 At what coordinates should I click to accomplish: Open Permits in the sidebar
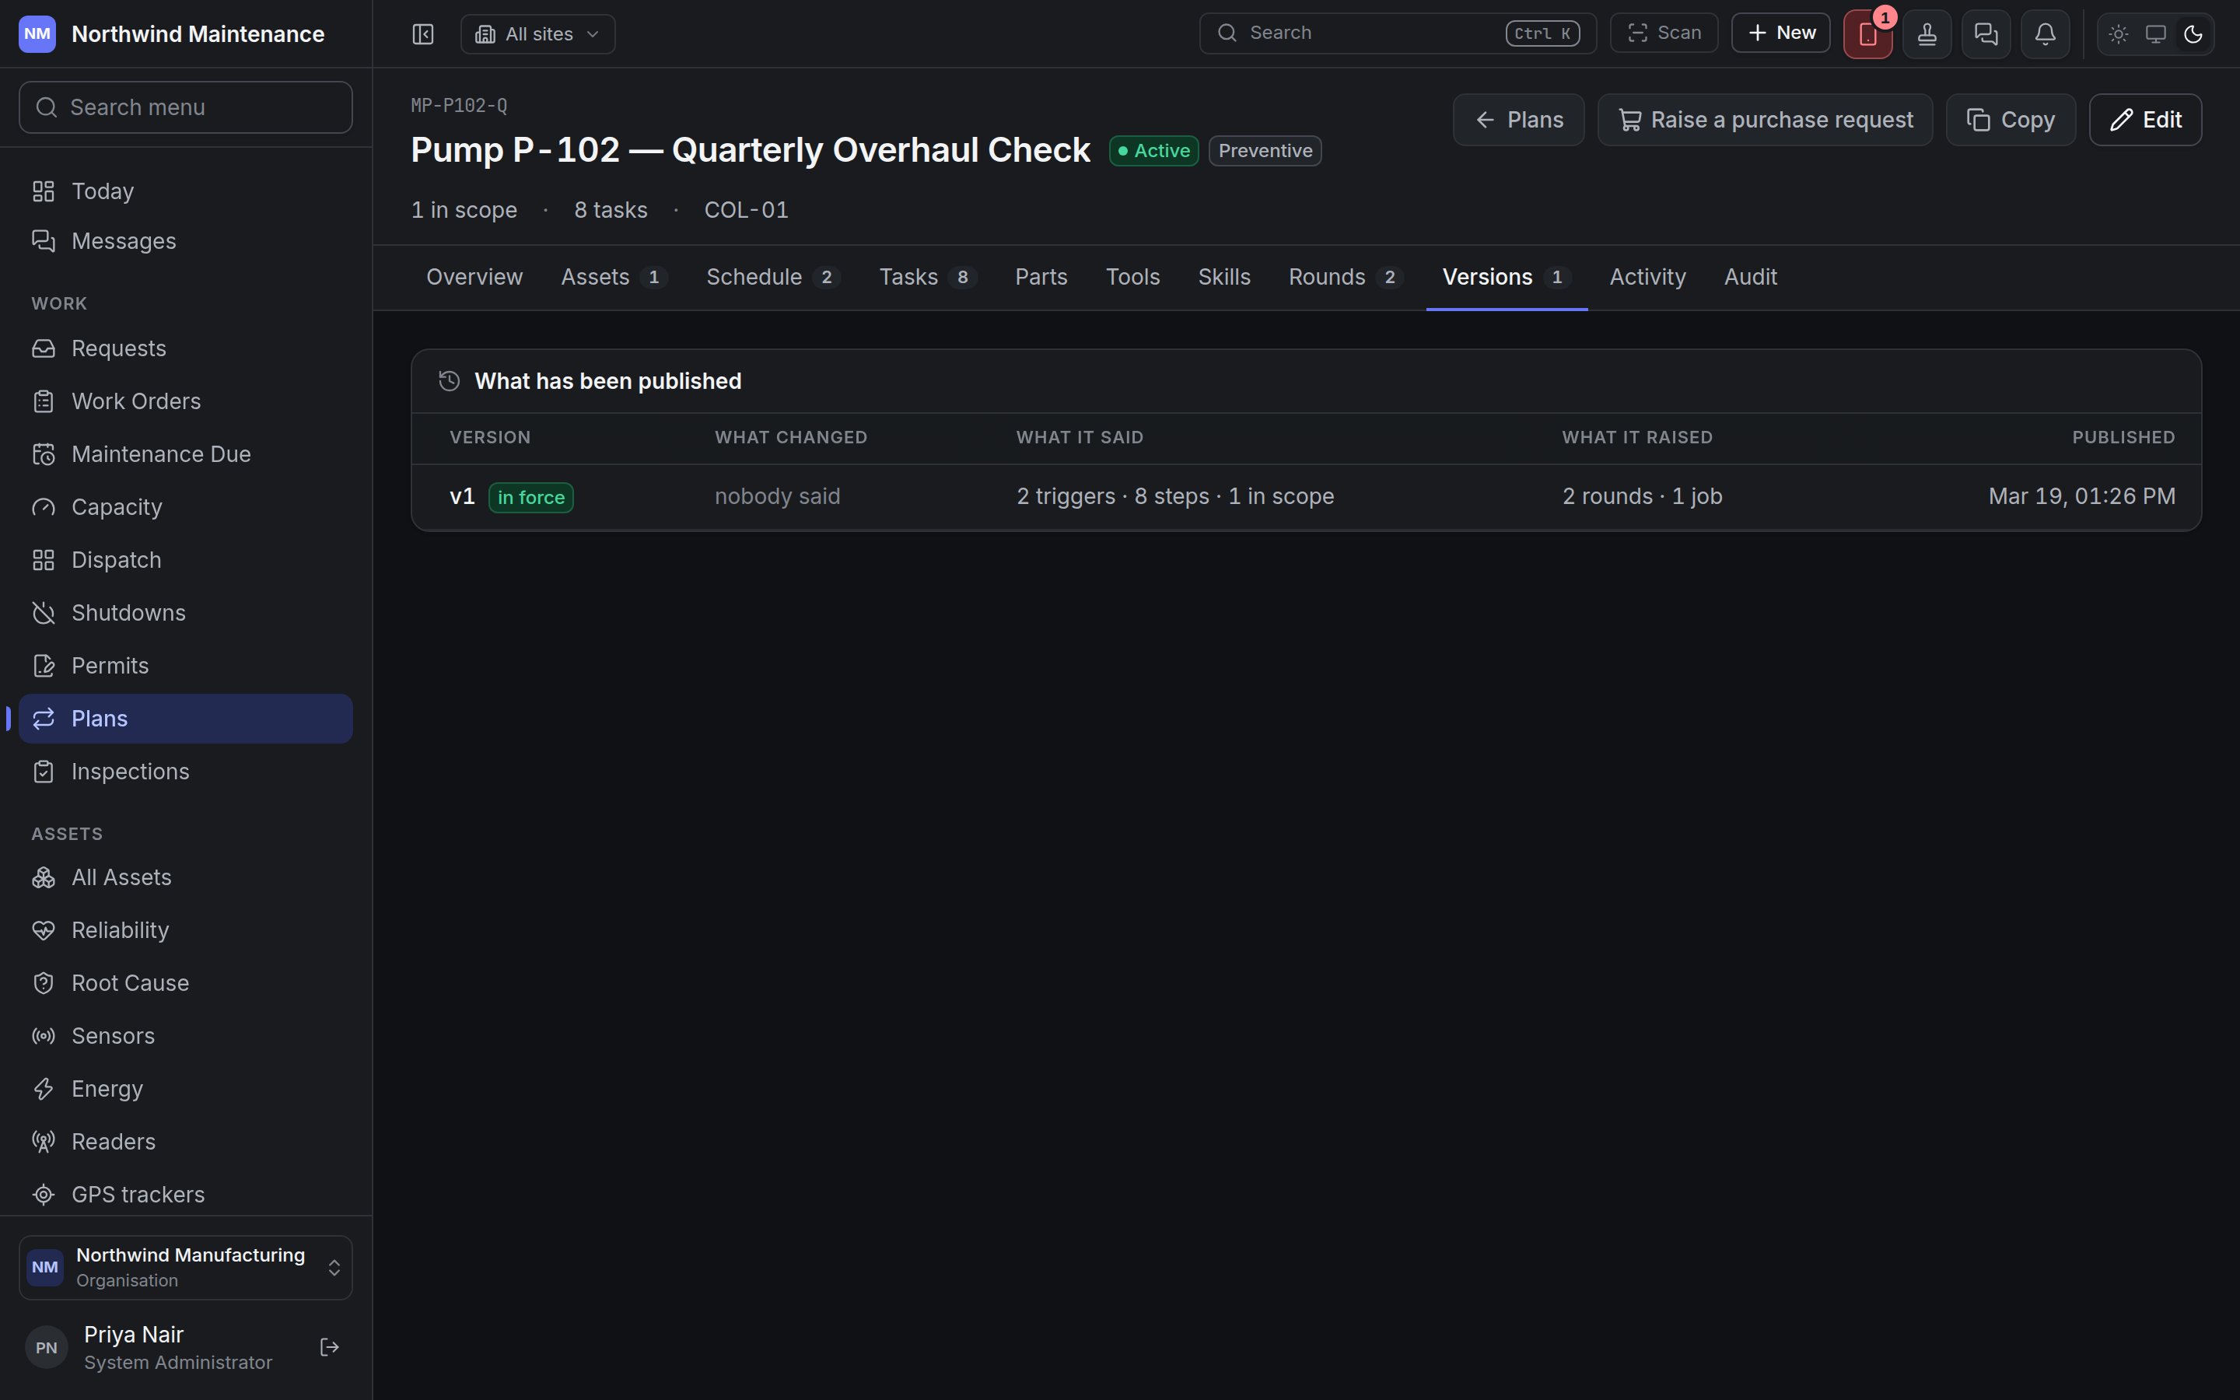(185, 666)
